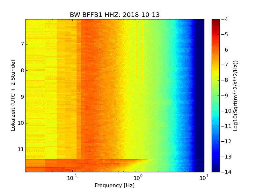This screenshot has width=255, height=191.
Task: Click the y-axis label 'Lokalzeit (UTC + 2 Stunde)'
Action: pyautogui.click(x=13, y=95)
